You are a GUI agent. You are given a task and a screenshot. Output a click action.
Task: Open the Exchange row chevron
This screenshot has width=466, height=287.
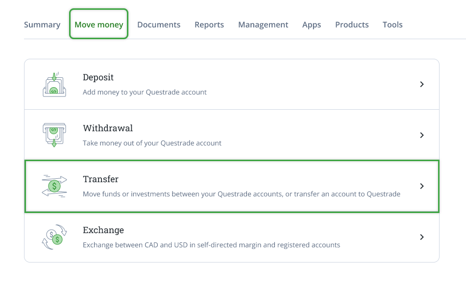tap(422, 237)
